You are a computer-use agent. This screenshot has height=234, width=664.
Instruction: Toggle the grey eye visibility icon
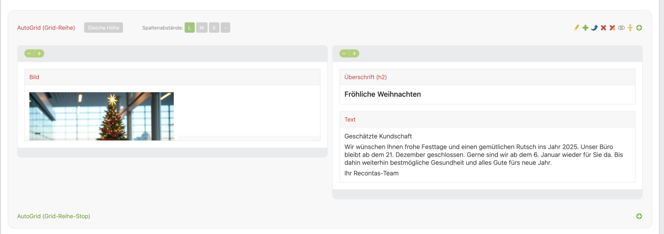click(x=621, y=28)
